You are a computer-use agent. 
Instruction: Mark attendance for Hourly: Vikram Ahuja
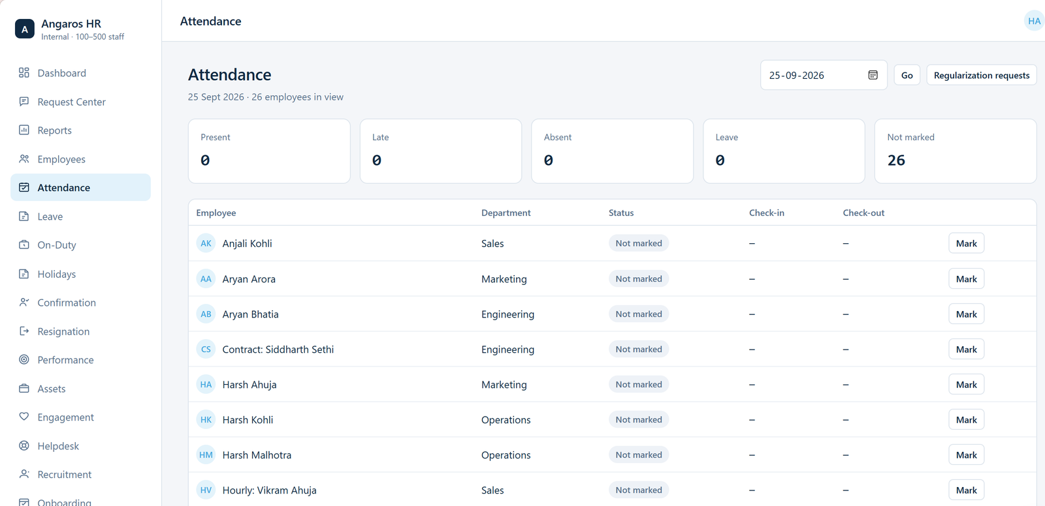966,490
